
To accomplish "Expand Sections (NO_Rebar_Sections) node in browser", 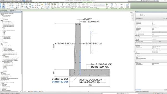I will coord(1,62).
